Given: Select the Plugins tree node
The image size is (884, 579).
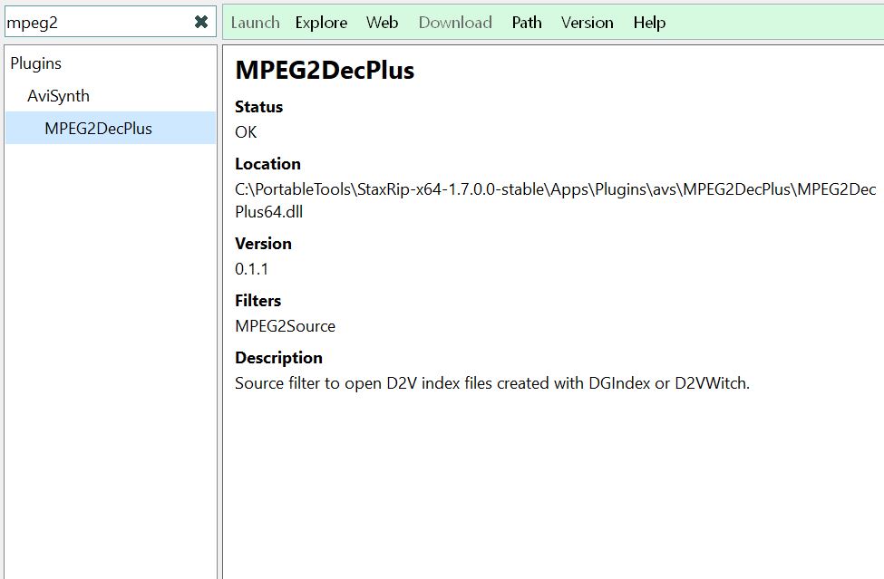Looking at the screenshot, I should tap(36, 63).
